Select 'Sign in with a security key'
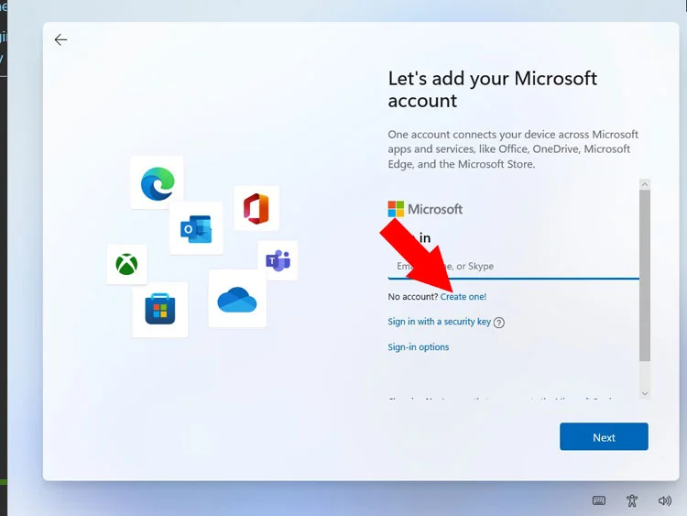687x516 pixels. tap(439, 322)
